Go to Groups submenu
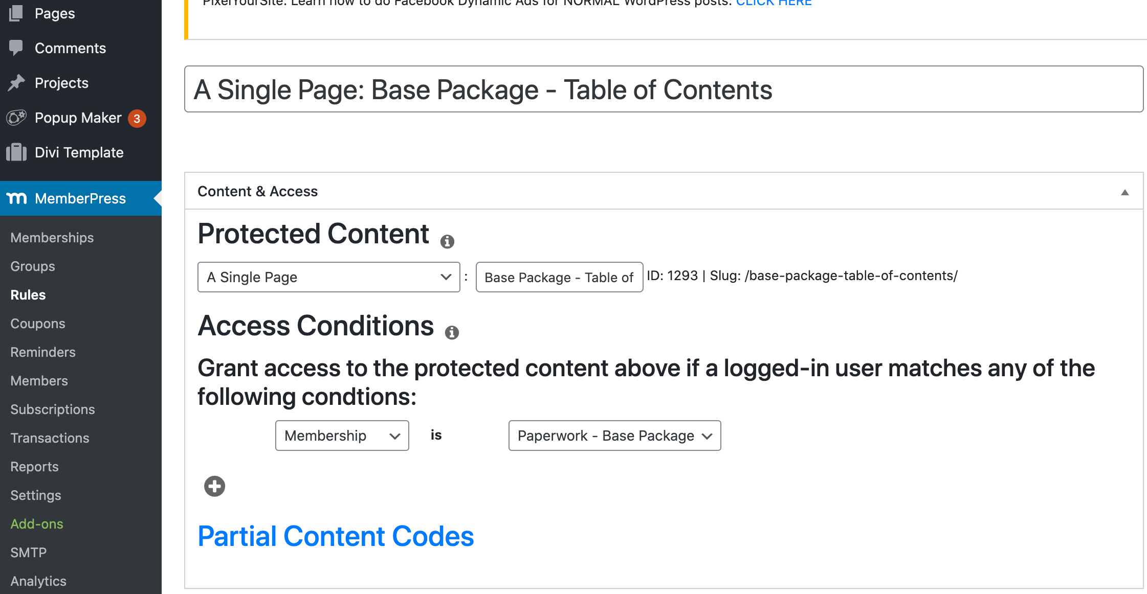Screen dimensions: 1147x594 (x=33, y=266)
